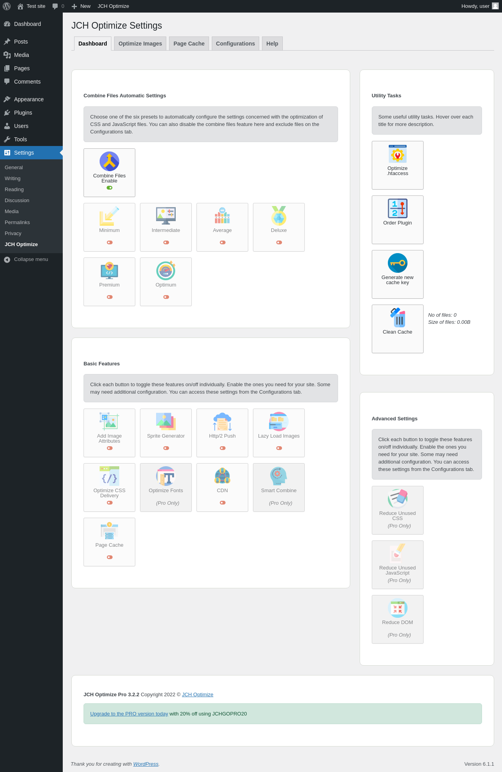Click the JCH Optimize copyright link
This screenshot has height=772, width=502.
[198, 694]
